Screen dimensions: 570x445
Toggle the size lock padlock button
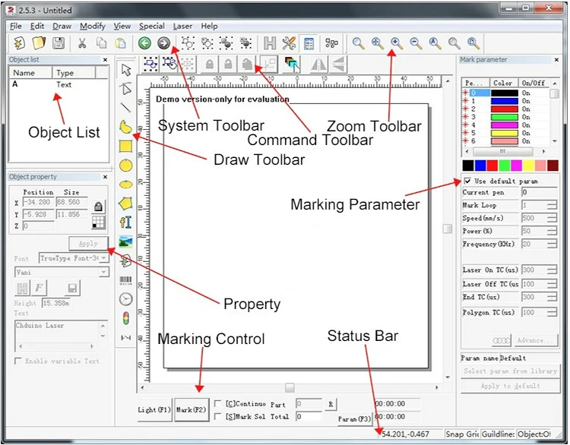(98, 207)
